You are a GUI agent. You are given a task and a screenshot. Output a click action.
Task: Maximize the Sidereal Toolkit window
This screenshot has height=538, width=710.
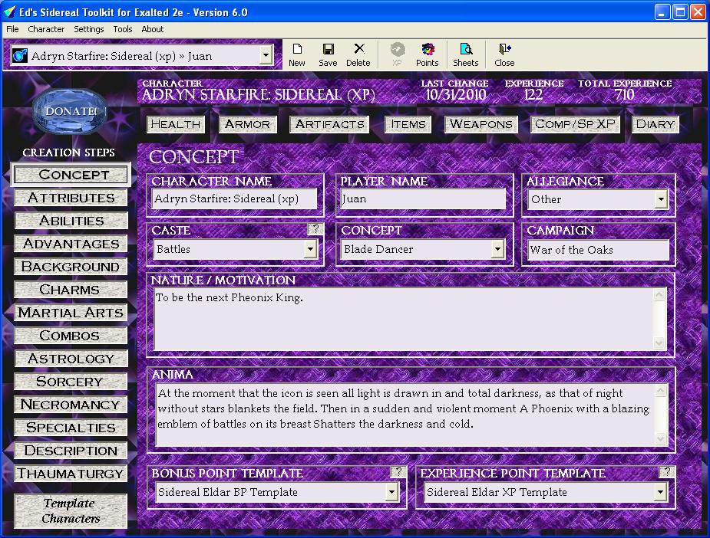click(x=680, y=12)
